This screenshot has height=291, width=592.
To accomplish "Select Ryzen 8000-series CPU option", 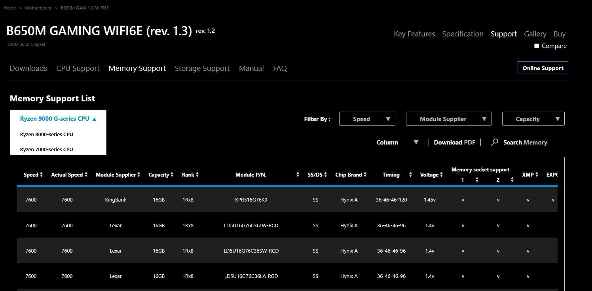I will pos(47,135).
